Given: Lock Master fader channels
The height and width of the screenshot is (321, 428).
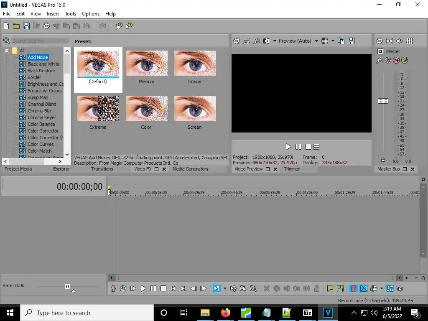Looking at the screenshot, I should tap(383, 160).
